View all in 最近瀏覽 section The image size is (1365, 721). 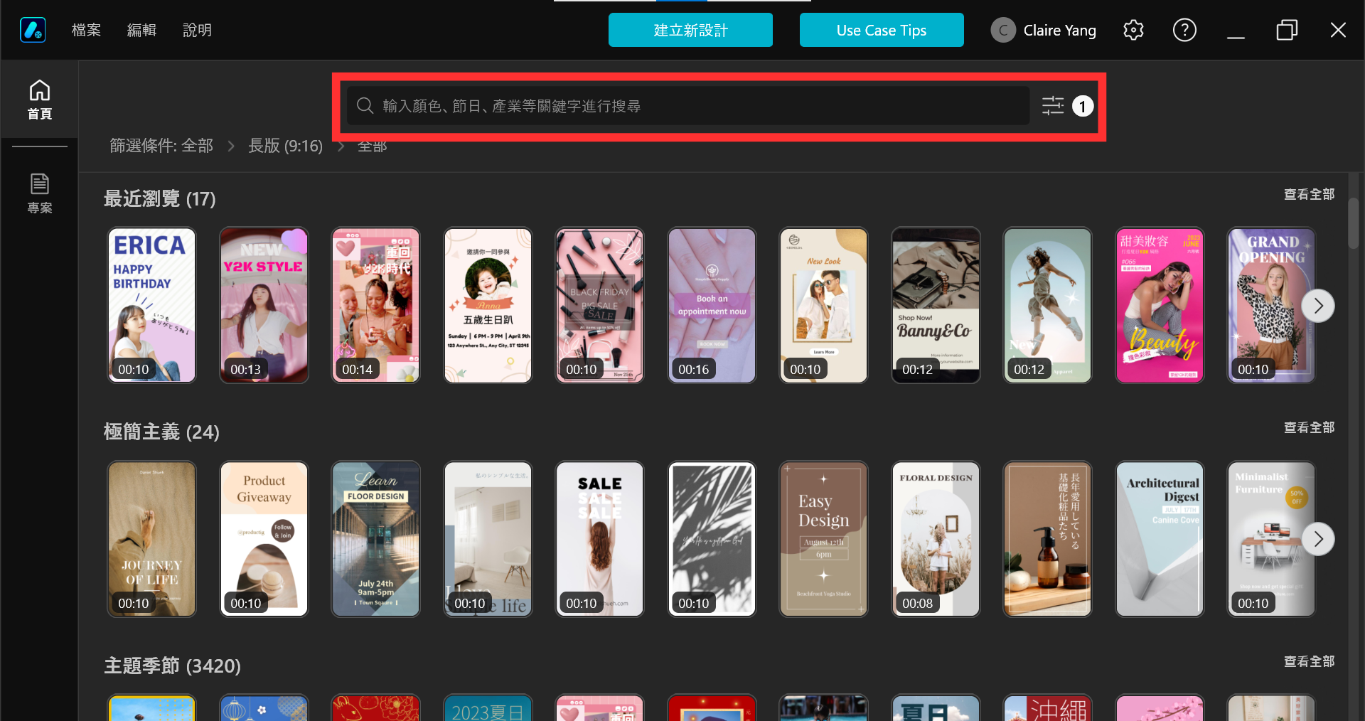pos(1309,194)
